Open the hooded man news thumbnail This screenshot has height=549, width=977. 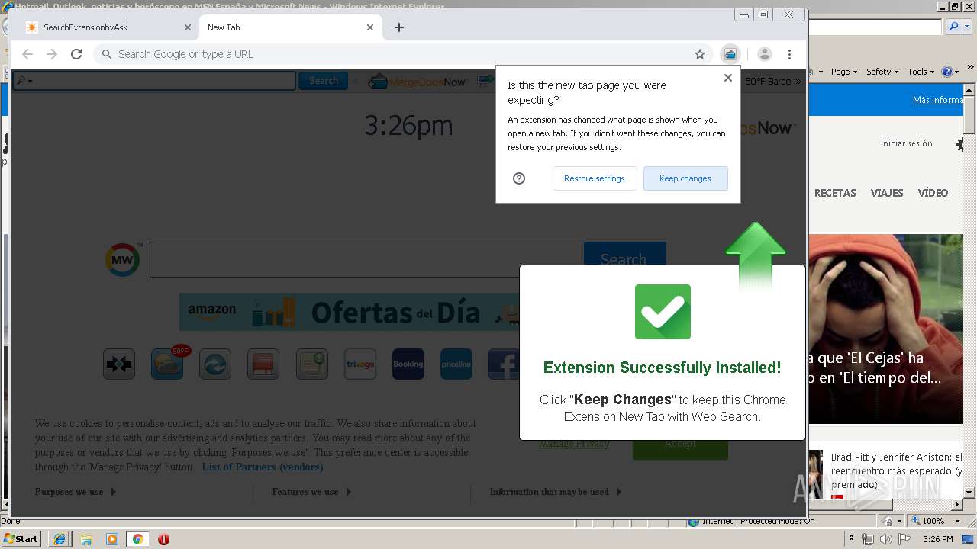[x=885, y=329]
